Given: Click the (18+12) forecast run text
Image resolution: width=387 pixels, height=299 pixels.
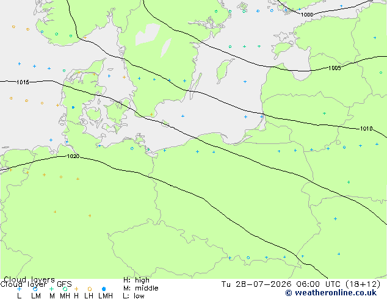Looking at the screenshot, I should (x=363, y=284).
